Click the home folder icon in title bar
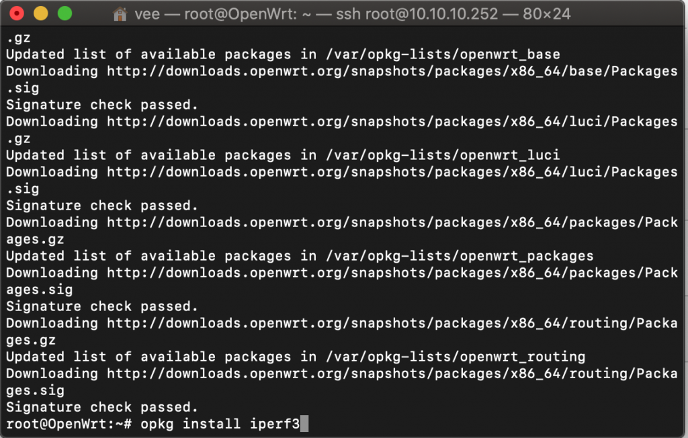Image resolution: width=688 pixels, height=438 pixels. (x=120, y=14)
